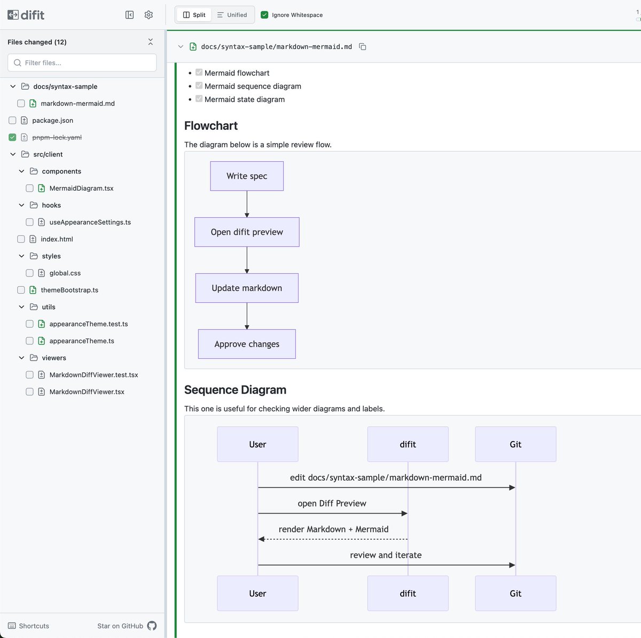641x638 pixels.
Task: Toggle the Ignore Whitespace checkbox
Action: pos(264,15)
